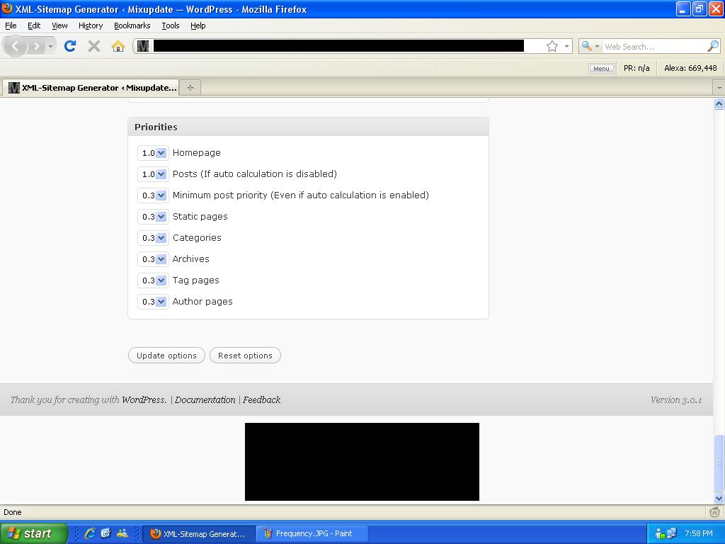The width and height of the screenshot is (725, 544).
Task: Open the Posts priority dropdown
Action: pos(153,174)
